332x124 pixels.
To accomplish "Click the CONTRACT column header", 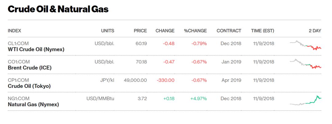I will [x=229, y=31].
